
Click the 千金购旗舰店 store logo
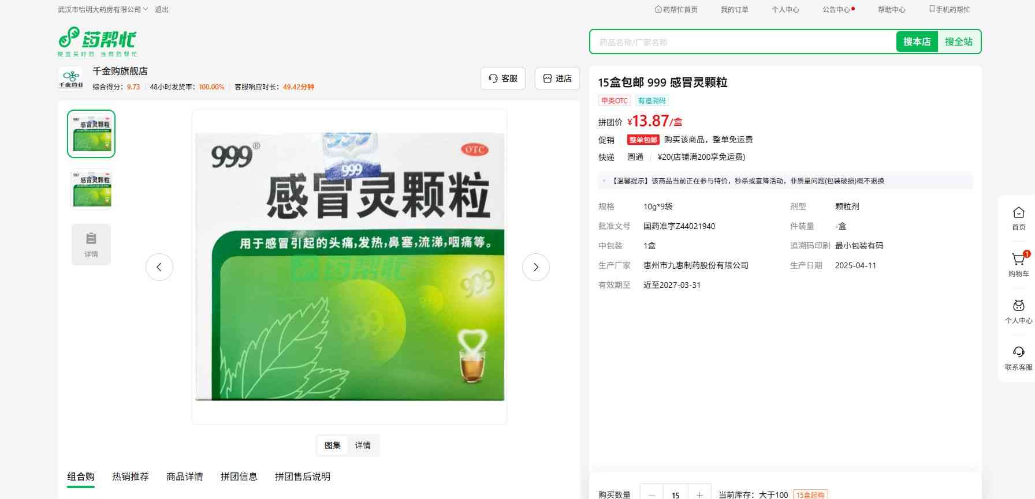(x=71, y=78)
